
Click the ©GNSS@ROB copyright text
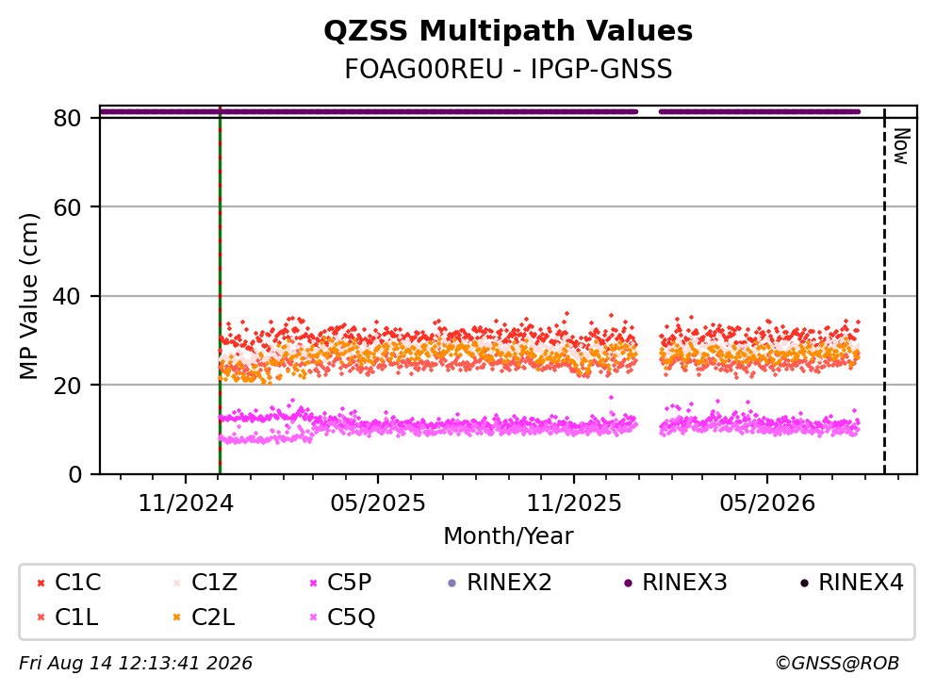tap(837, 663)
